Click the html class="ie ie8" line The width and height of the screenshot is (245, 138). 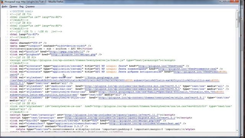click(36, 26)
